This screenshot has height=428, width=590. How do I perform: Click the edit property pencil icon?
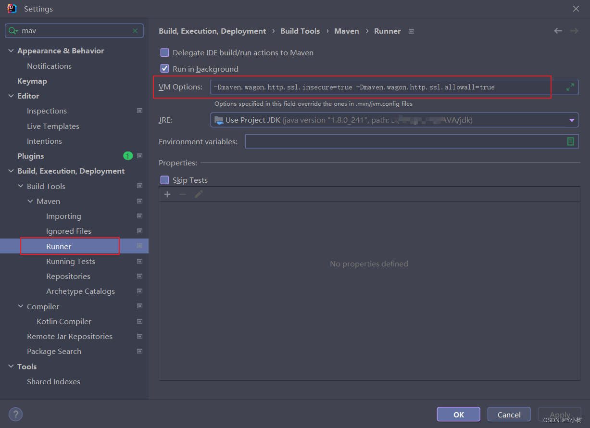(199, 194)
